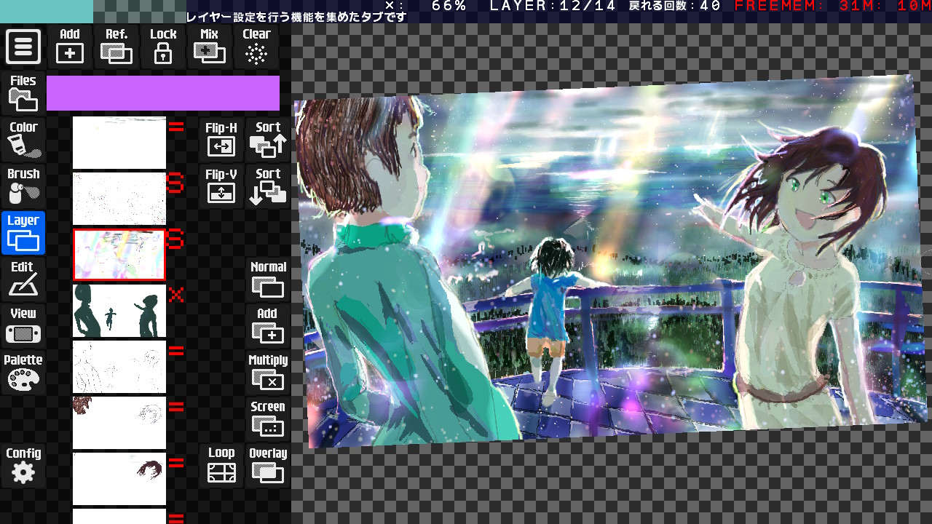Add a new layer with Add button
The image size is (932, 524).
point(70,47)
